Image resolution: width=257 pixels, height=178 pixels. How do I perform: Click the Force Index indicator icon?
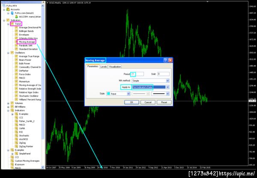16,74
